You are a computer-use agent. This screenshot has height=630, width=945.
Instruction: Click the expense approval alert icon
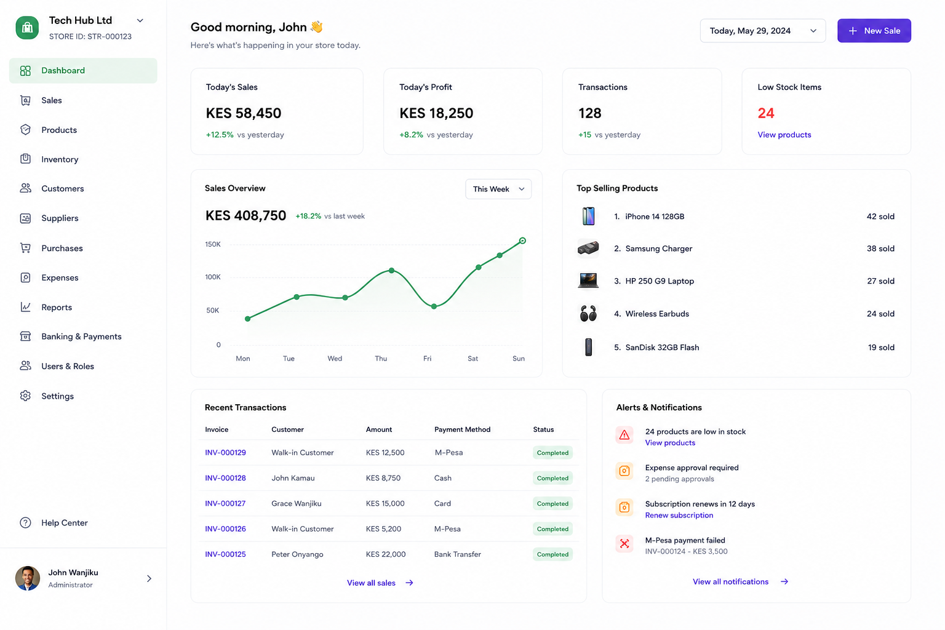624,471
